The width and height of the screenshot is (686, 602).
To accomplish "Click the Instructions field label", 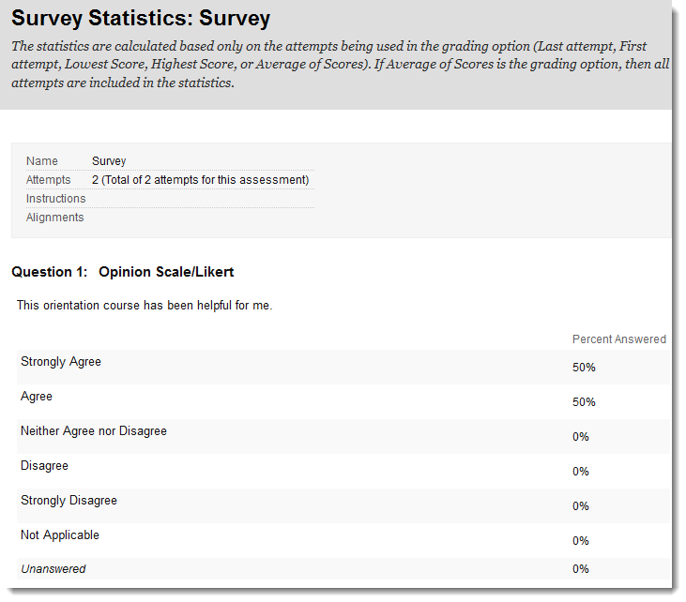I will point(55,199).
